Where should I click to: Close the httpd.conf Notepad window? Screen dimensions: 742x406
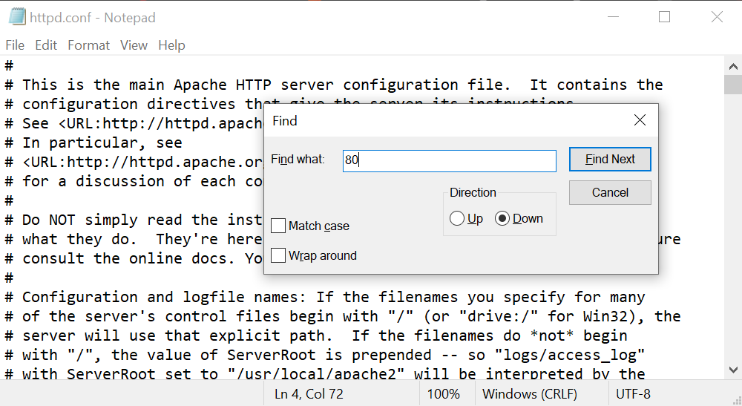[717, 17]
